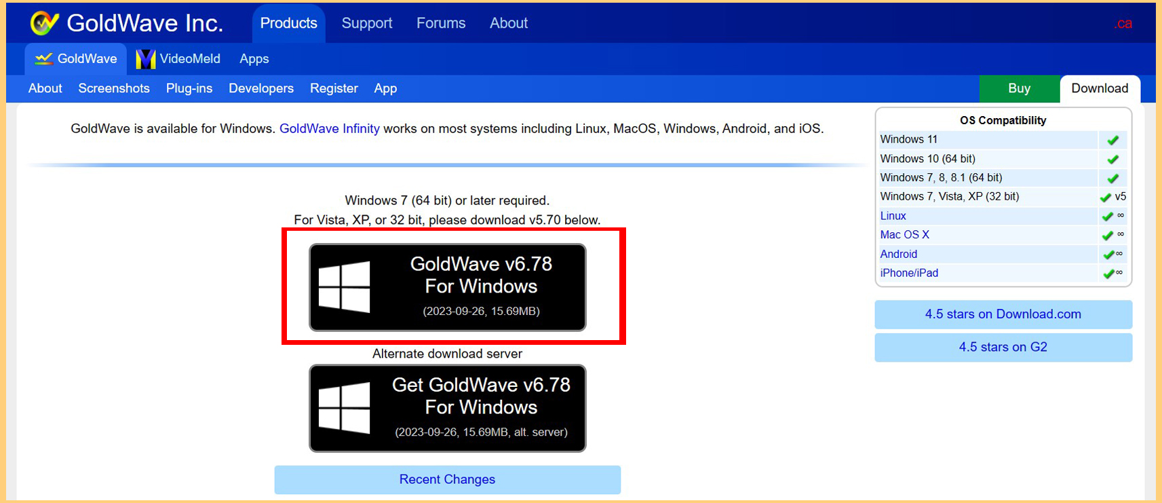
Task: Download GoldWave v6.78 For Windows
Action: (x=448, y=287)
